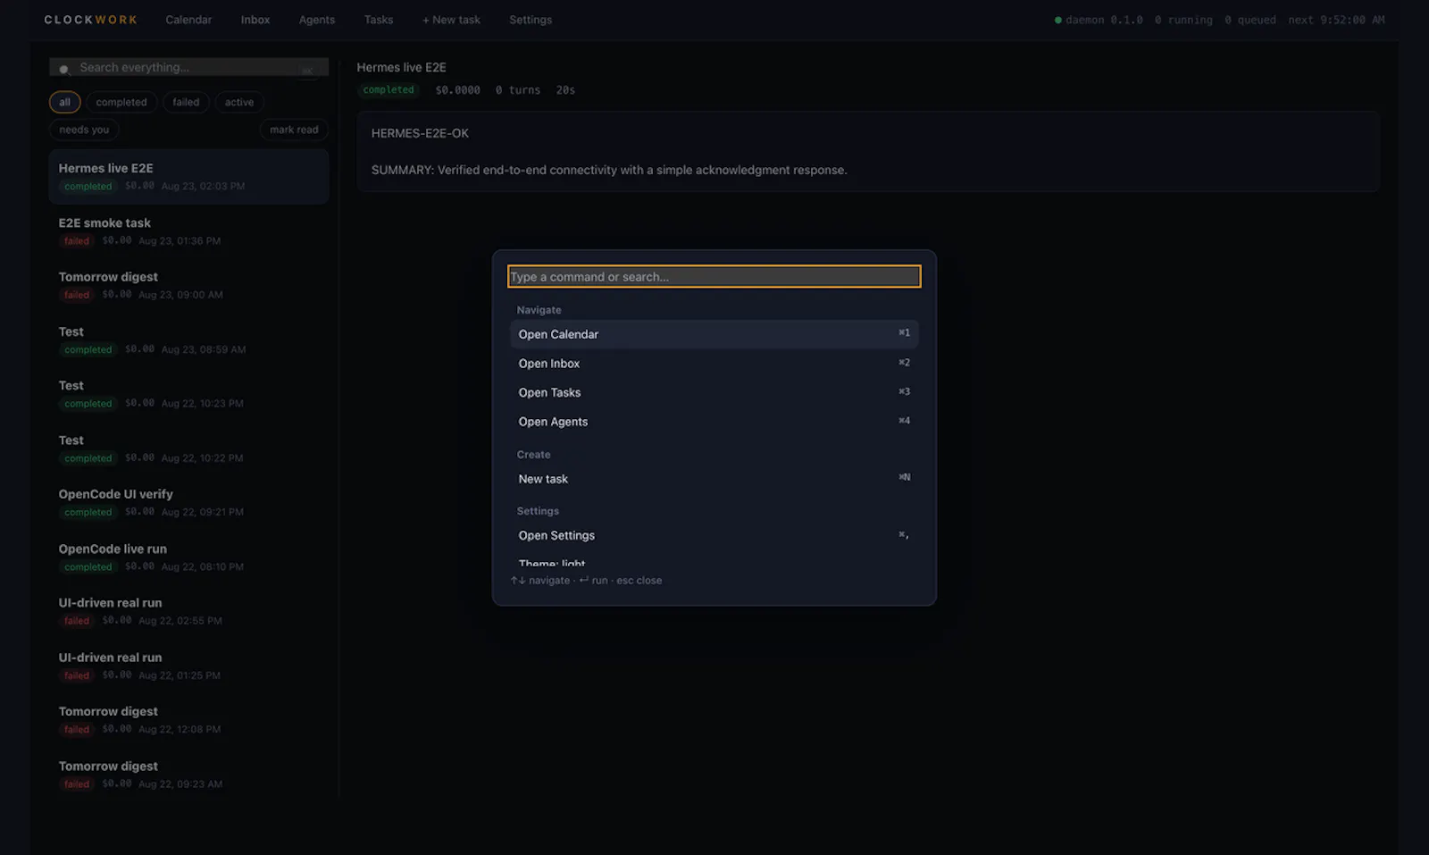Image resolution: width=1429 pixels, height=855 pixels.
Task: Select the 'failed' filter chip
Action: tap(186, 103)
